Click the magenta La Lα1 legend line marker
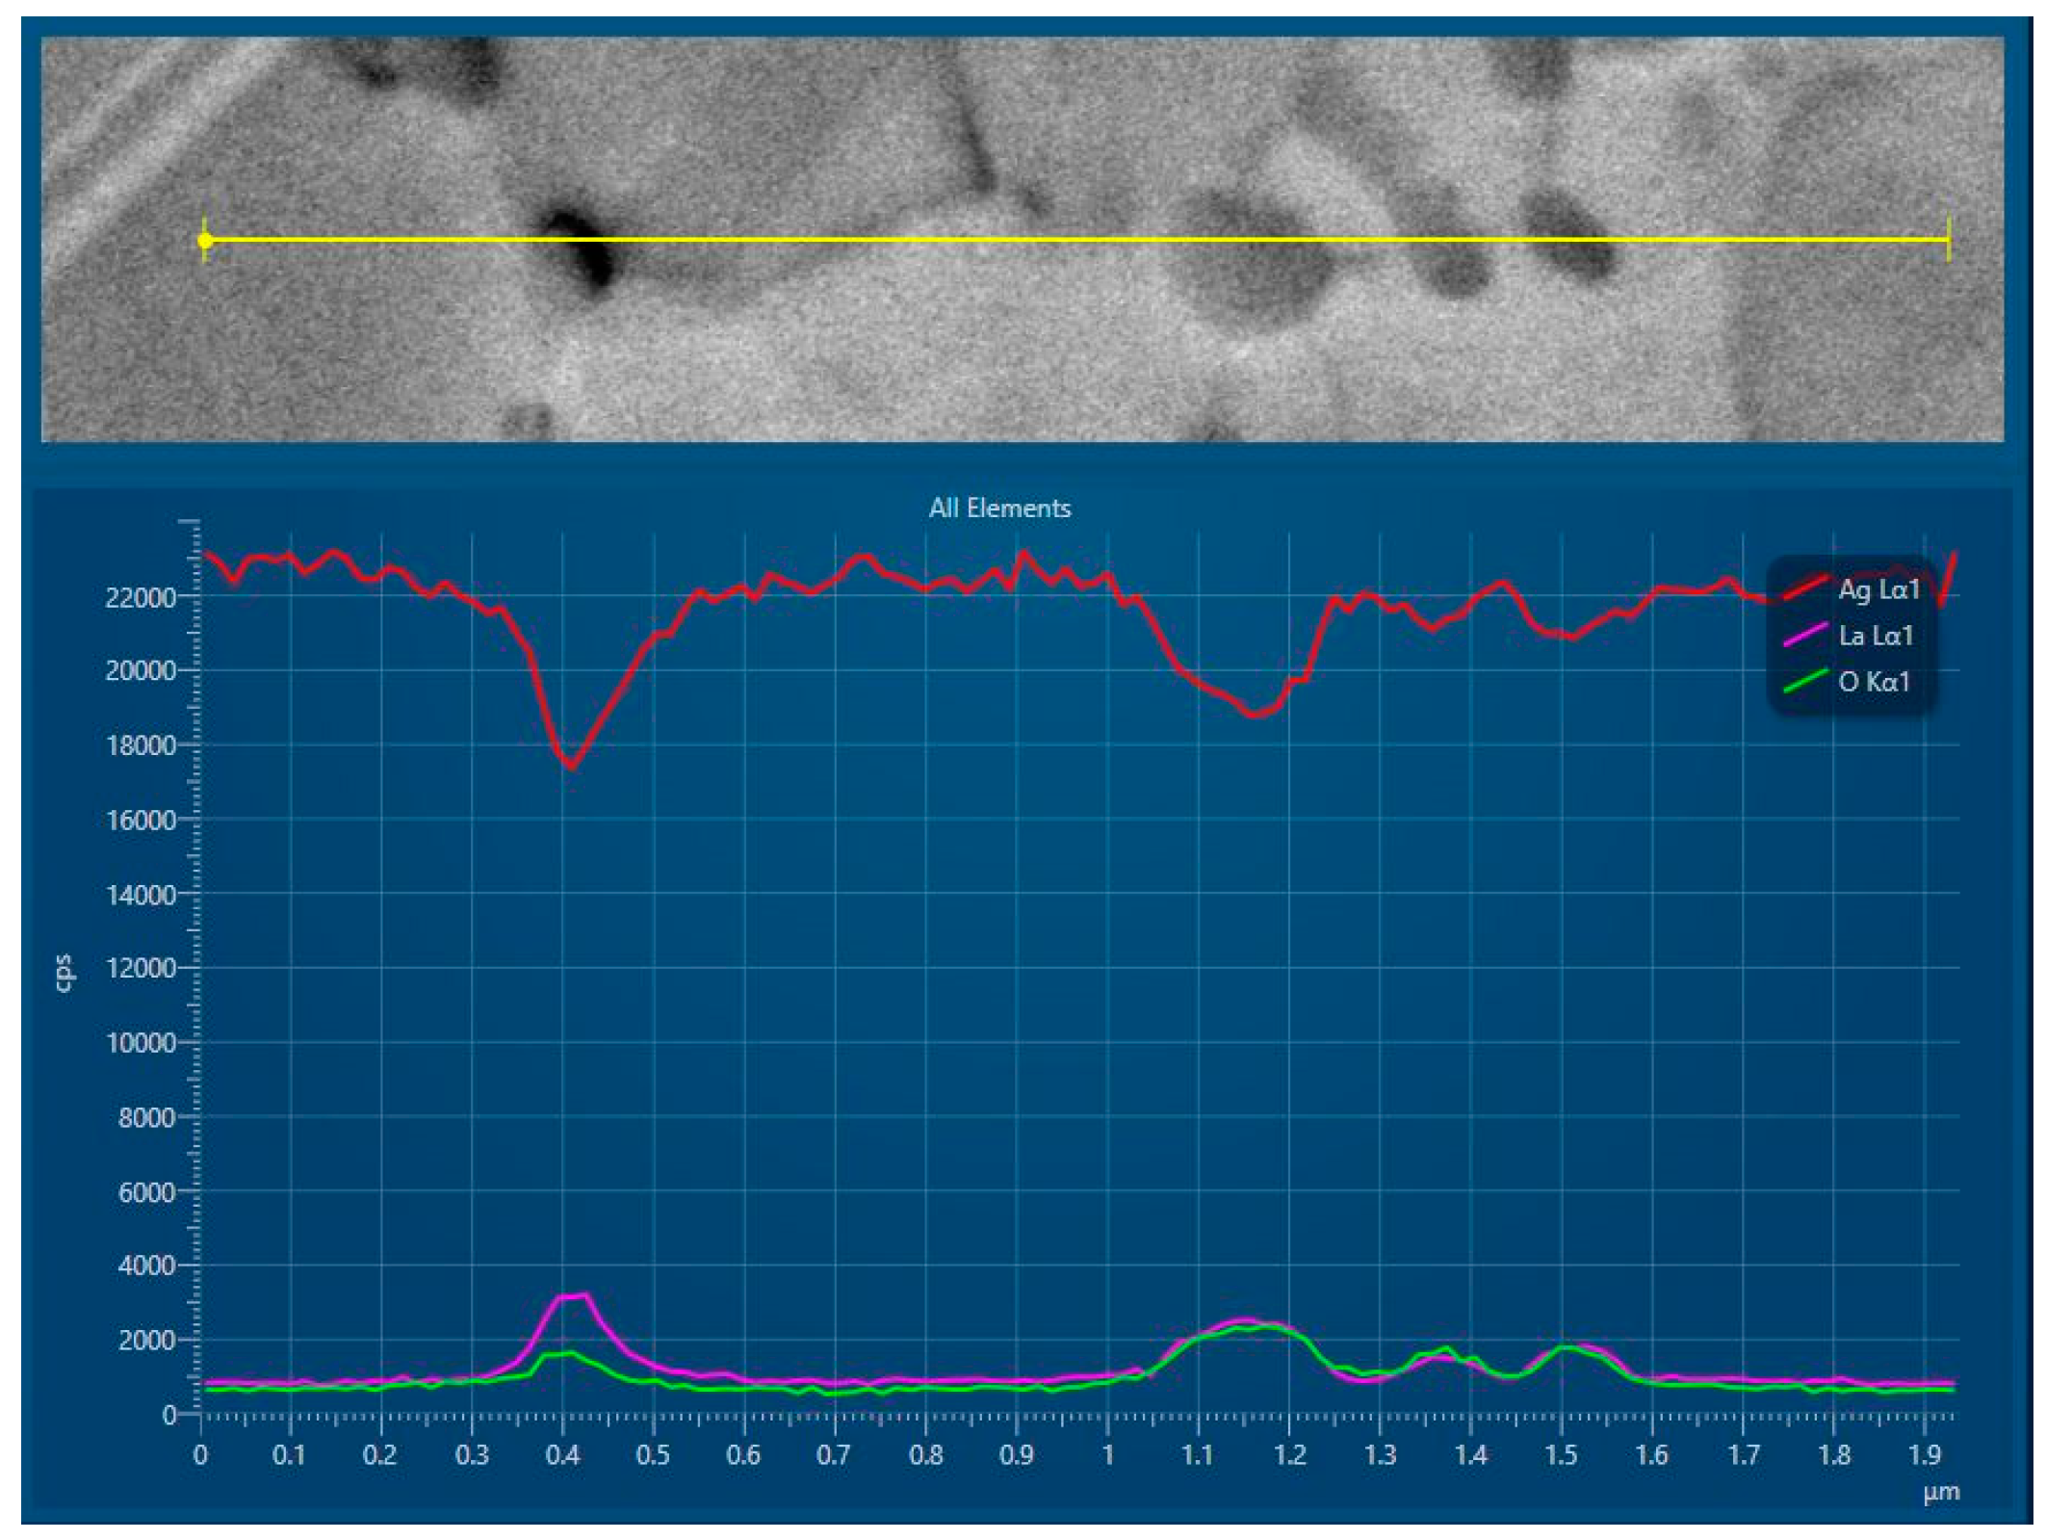Image resolution: width=2046 pixels, height=1540 pixels. pyautogui.click(x=1804, y=635)
